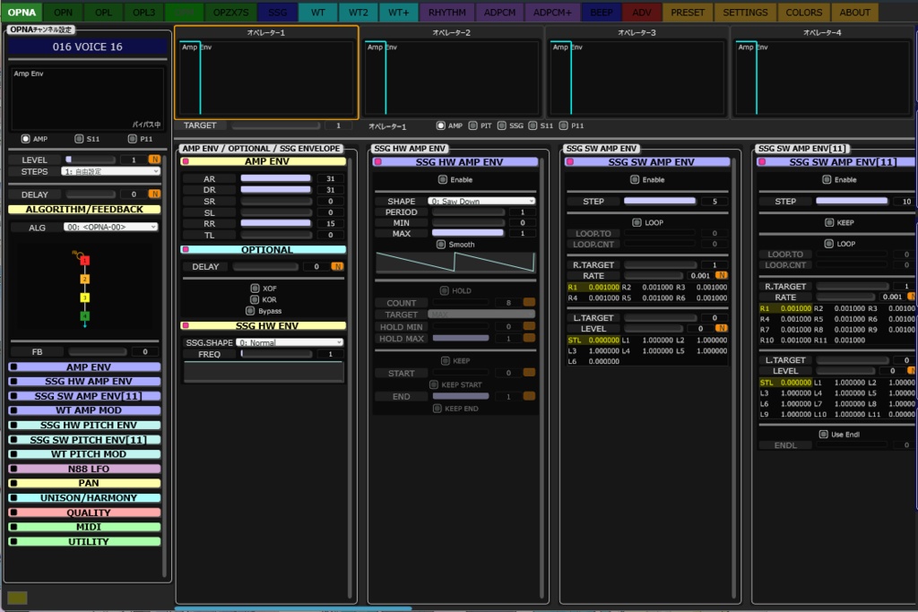Viewport: 918px width, 612px height.
Task: Select red operator 1 in algorithm diagram
Action: click(85, 261)
